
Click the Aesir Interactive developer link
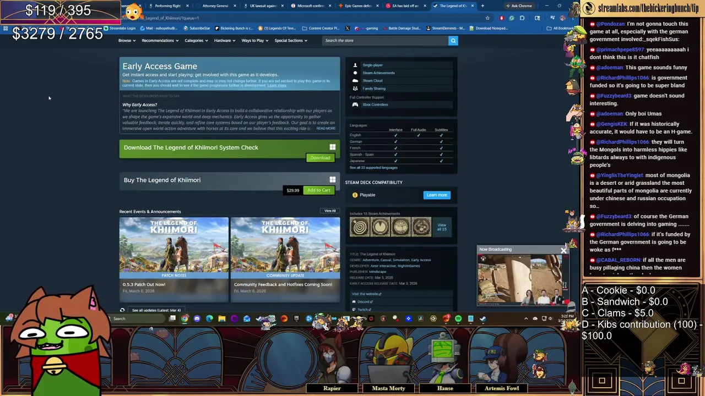coord(383,266)
